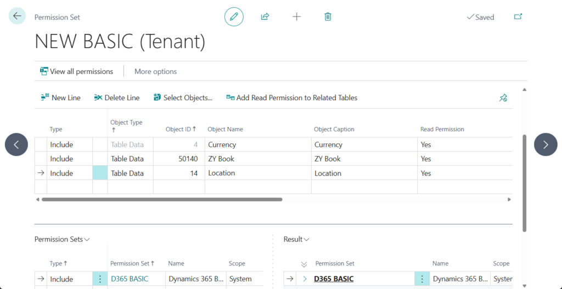Click the pin icon in lines toolbar
Image resolution: width=562 pixels, height=289 pixels.
click(503, 98)
